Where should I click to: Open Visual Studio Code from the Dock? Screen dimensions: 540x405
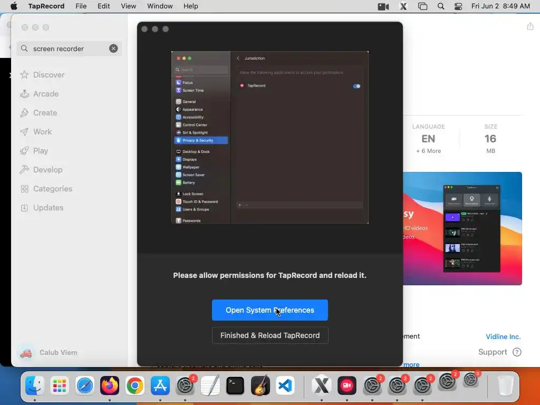coord(285,385)
